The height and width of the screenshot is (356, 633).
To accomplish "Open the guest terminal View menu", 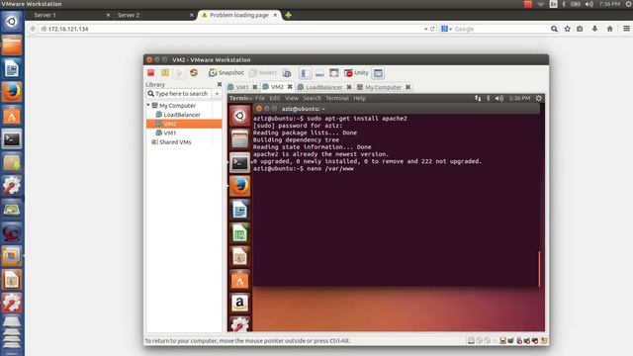I will coord(292,98).
